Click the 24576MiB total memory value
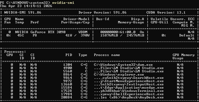Image resolution: width=199 pixels, height=102 pixels. [x=135, y=35]
